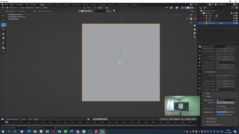Disable Cube in renders camera icon
239x134 pixels.
(x=236, y=18)
